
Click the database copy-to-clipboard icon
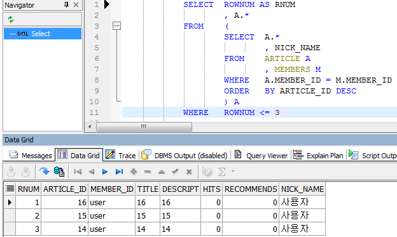click(59, 172)
